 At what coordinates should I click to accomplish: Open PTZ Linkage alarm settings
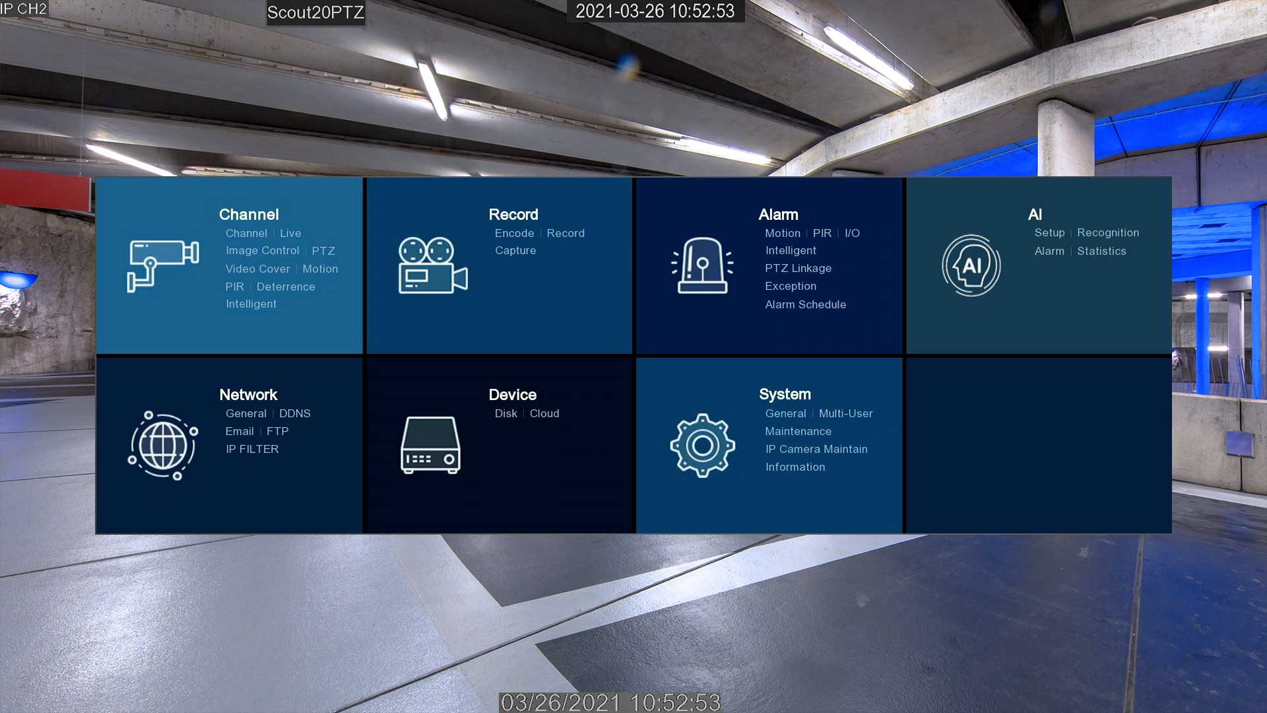[798, 269]
